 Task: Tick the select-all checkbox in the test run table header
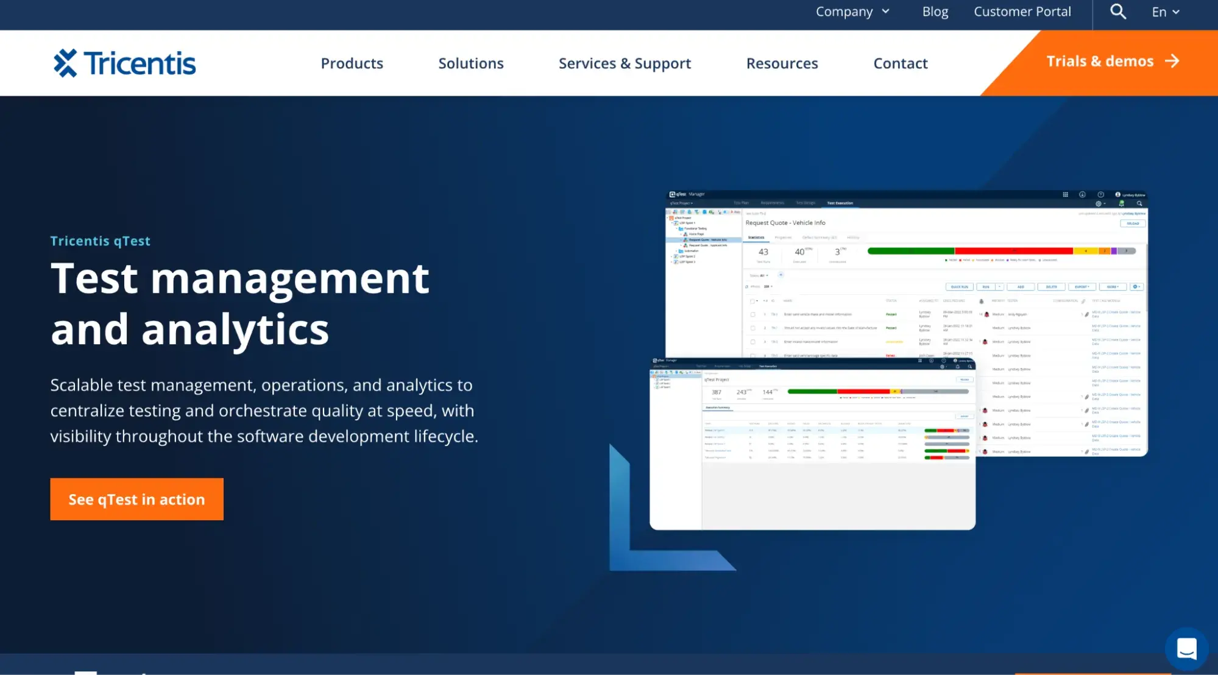752,301
